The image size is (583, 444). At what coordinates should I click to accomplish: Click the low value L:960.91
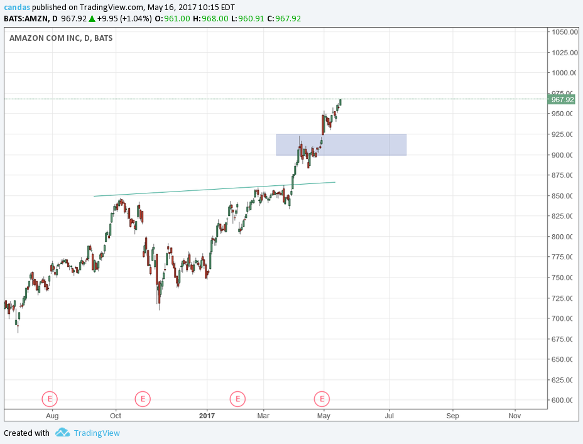coord(248,19)
